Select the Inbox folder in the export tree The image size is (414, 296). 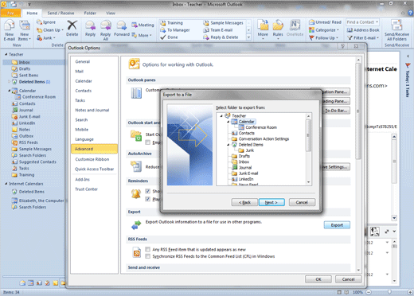click(244, 162)
